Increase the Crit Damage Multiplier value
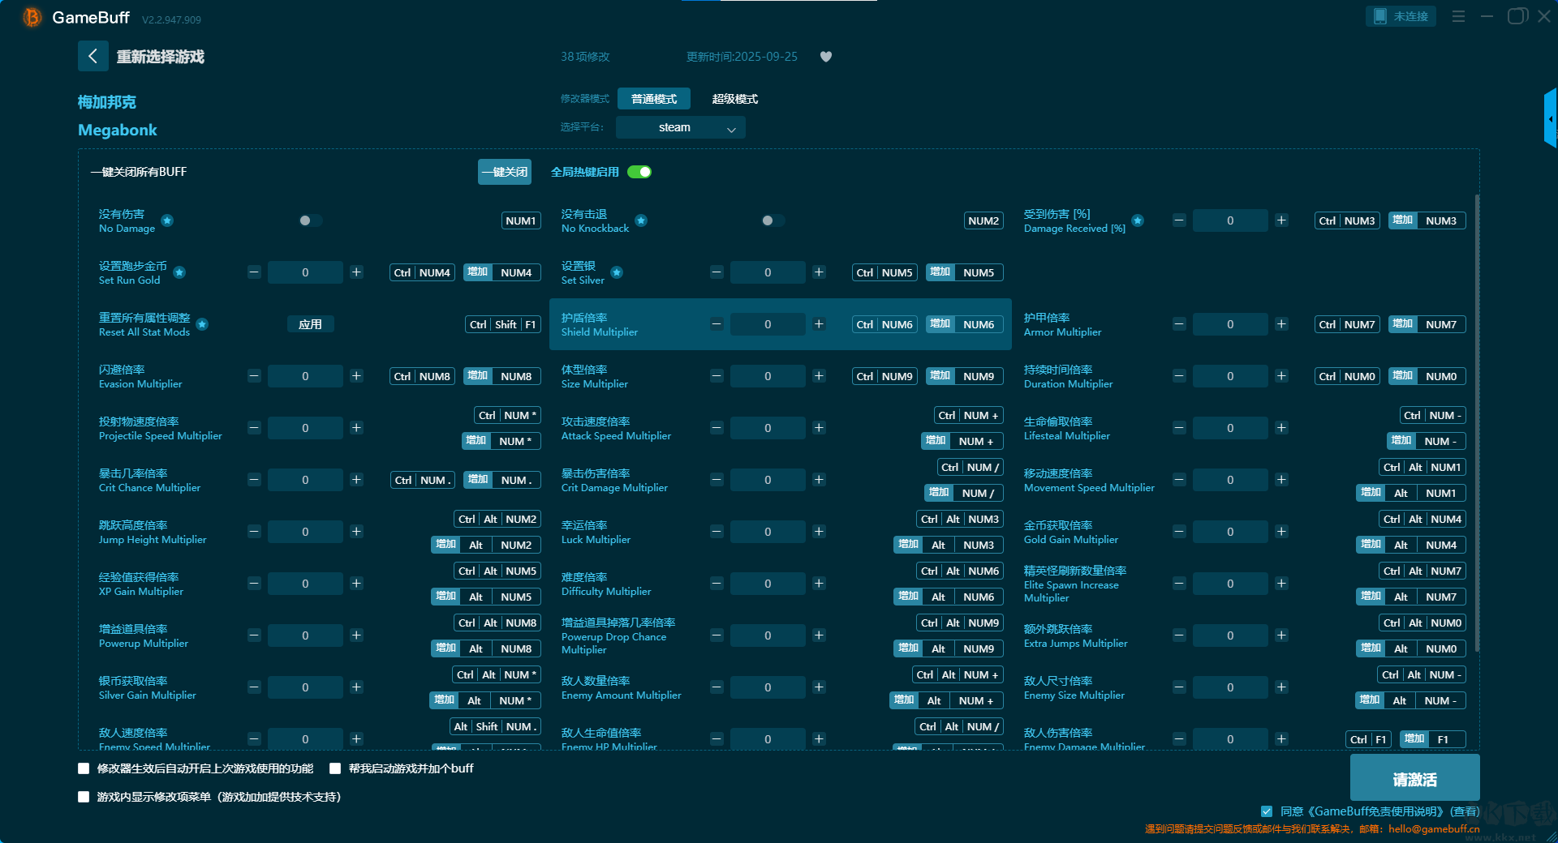 [819, 480]
